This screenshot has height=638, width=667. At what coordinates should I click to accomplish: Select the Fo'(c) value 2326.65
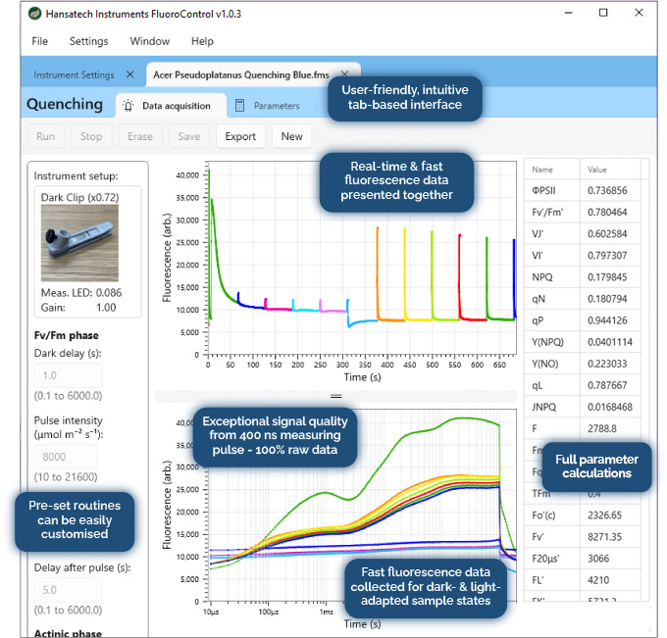pos(604,515)
